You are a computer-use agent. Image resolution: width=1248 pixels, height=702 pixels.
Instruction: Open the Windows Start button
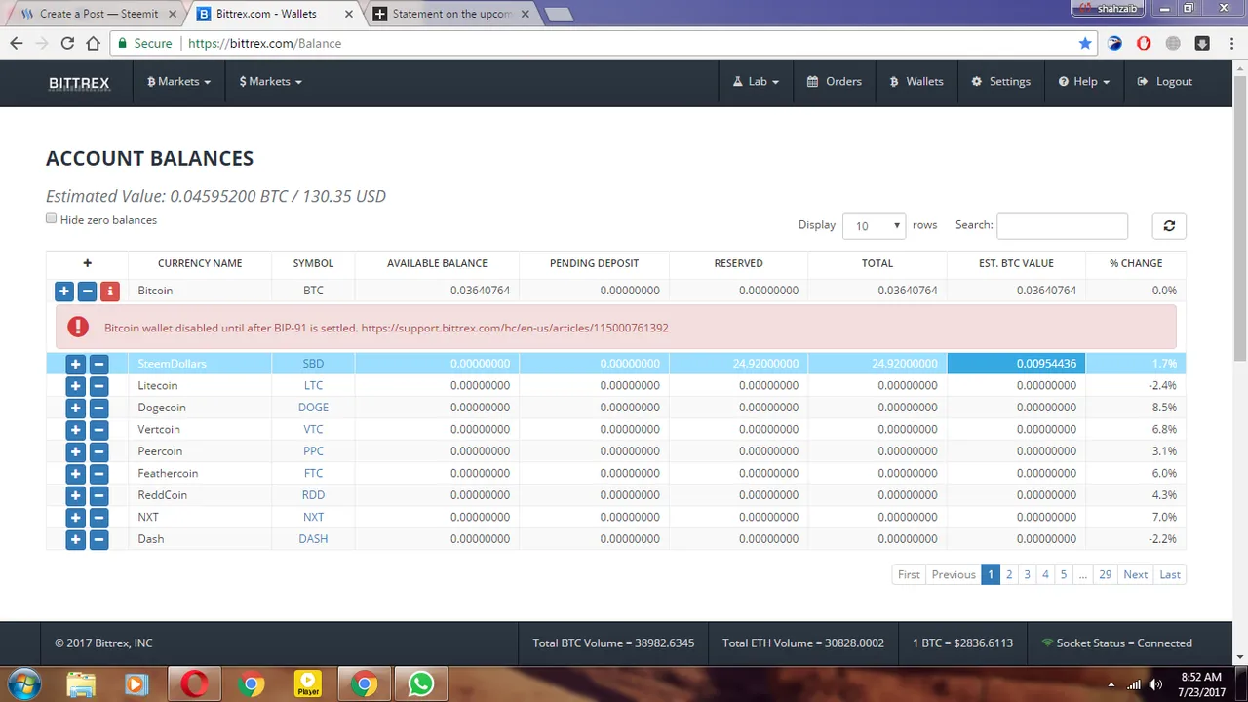point(24,684)
